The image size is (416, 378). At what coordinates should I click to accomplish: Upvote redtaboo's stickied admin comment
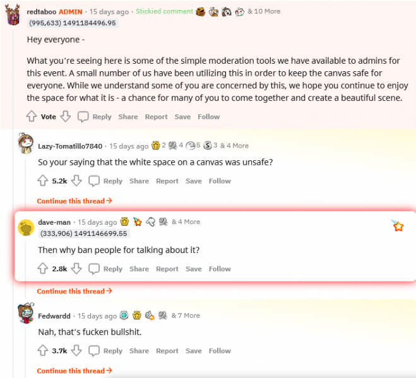pyautogui.click(x=32, y=116)
